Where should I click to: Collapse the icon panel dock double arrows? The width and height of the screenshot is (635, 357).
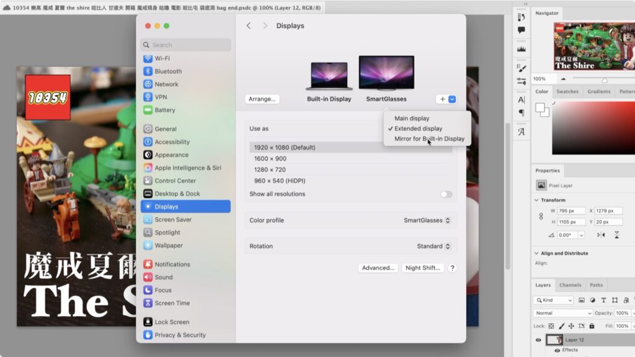click(x=526, y=4)
